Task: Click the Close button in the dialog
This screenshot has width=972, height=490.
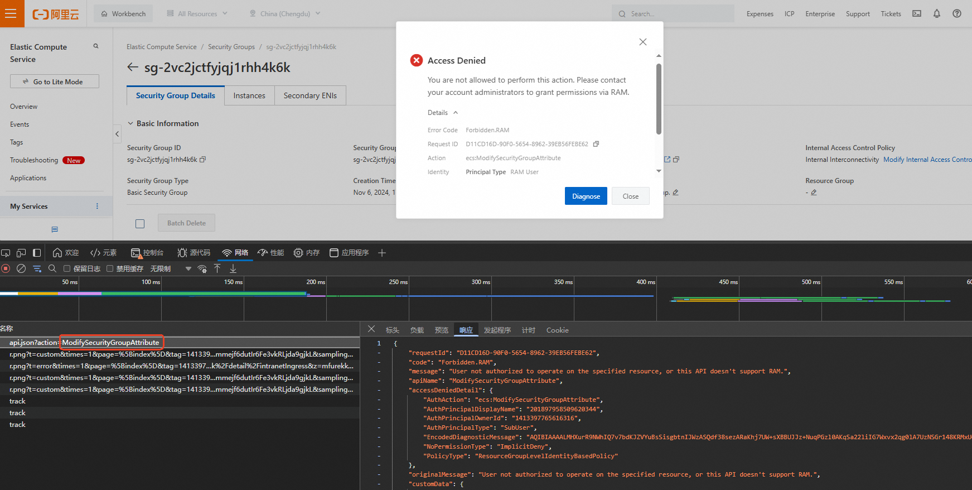Action: tap(631, 196)
